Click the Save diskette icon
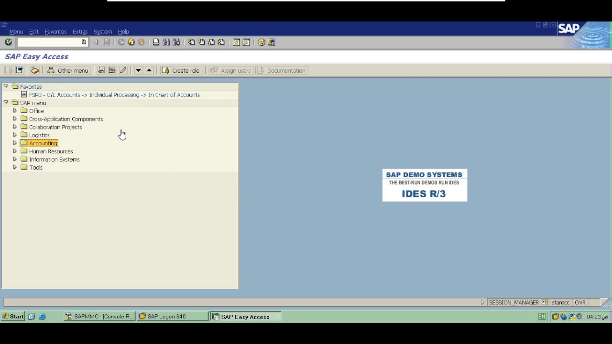Image resolution: width=612 pixels, height=344 pixels. [106, 43]
